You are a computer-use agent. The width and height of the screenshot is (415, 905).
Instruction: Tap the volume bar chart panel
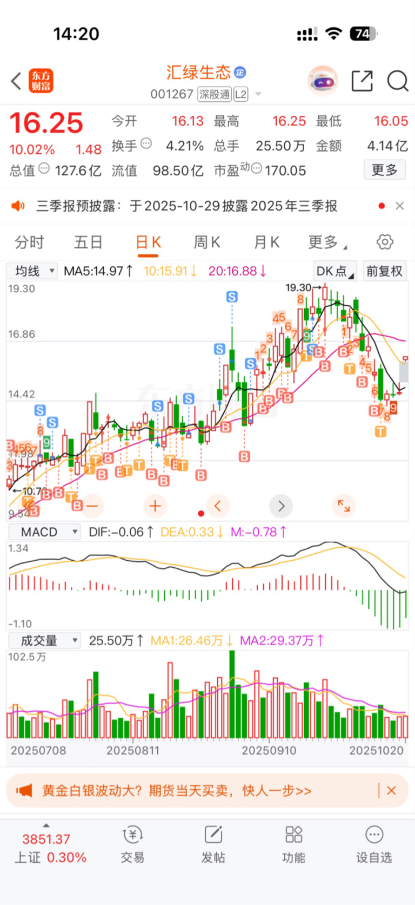coord(207,694)
